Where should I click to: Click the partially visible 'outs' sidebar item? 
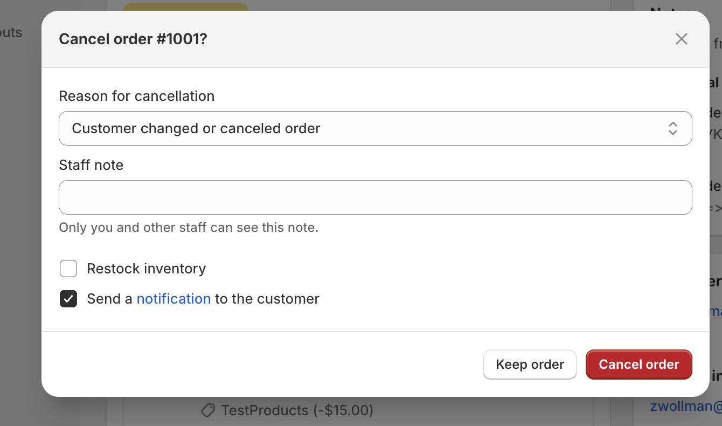point(11,33)
